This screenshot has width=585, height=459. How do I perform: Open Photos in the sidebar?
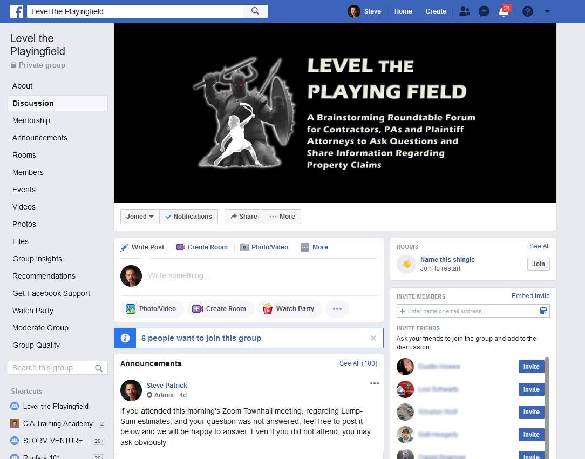(x=24, y=224)
